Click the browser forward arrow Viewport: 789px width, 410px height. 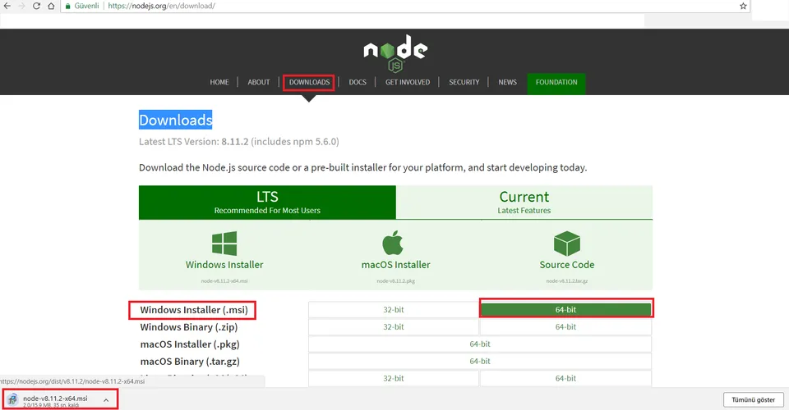click(21, 6)
